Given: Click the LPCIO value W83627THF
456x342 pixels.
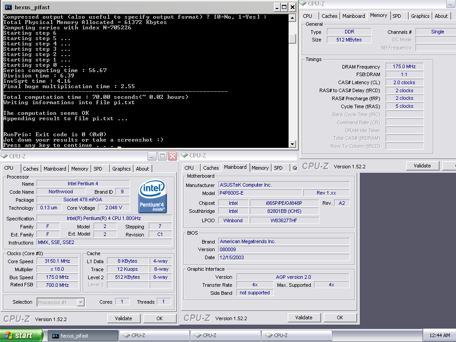Looking at the screenshot, I should click(x=284, y=220).
